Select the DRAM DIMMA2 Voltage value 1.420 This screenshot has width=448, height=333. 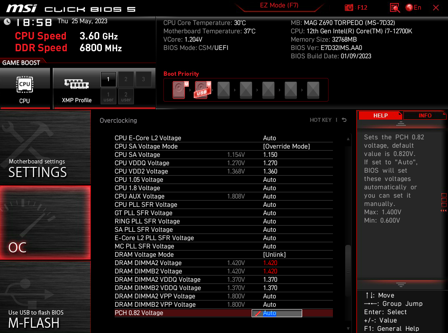pos(270,263)
